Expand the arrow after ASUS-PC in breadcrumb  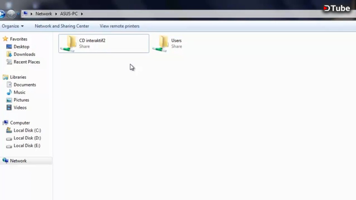click(82, 14)
